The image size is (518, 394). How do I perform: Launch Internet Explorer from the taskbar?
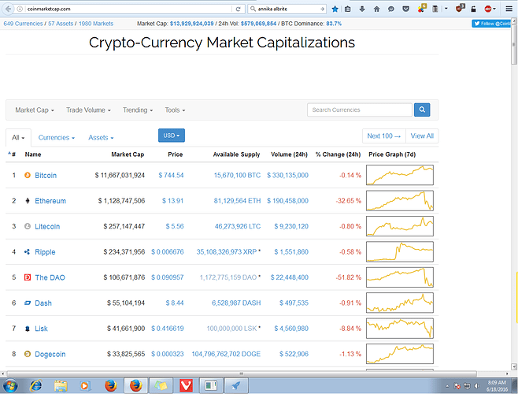35,386
